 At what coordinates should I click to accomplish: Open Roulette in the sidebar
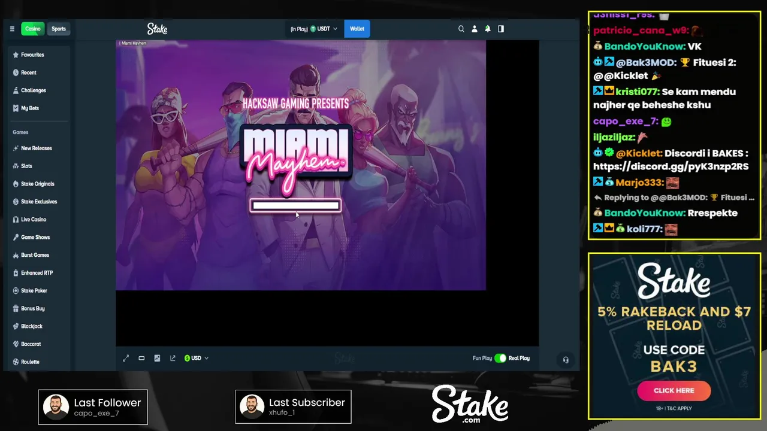click(30, 362)
